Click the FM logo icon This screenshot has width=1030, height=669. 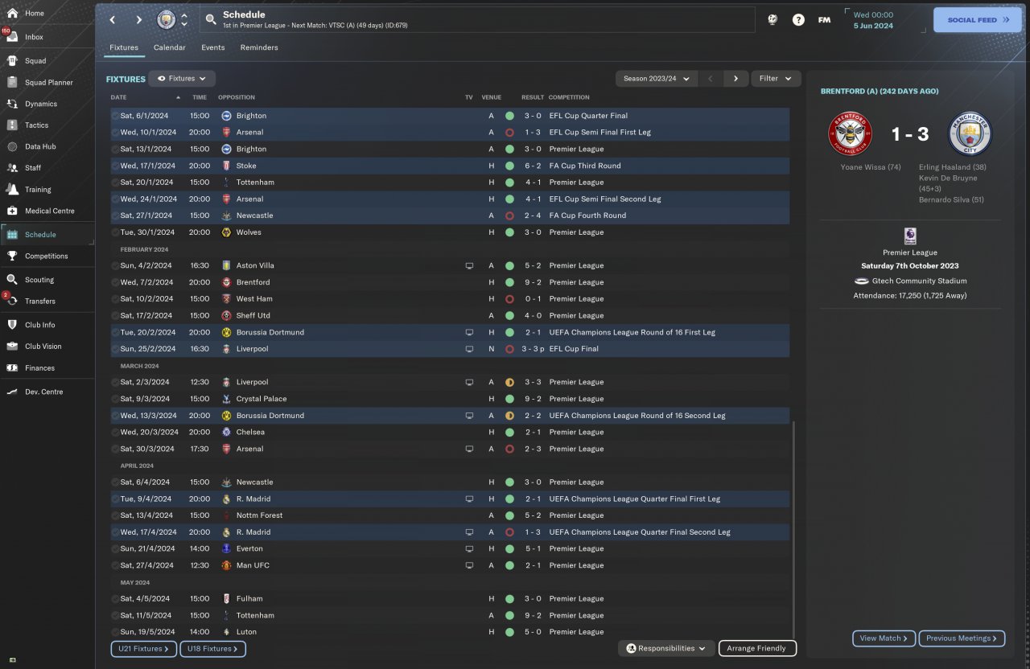pos(824,20)
